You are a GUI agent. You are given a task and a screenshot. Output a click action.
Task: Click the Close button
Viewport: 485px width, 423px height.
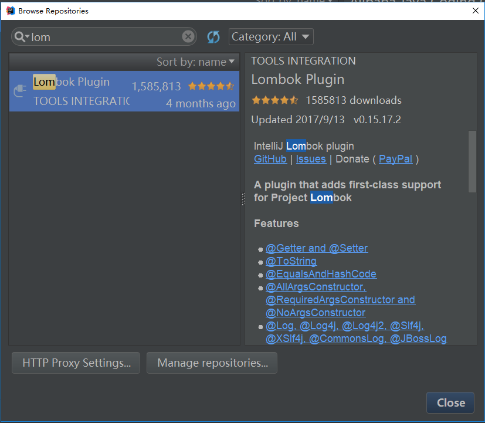[450, 402]
